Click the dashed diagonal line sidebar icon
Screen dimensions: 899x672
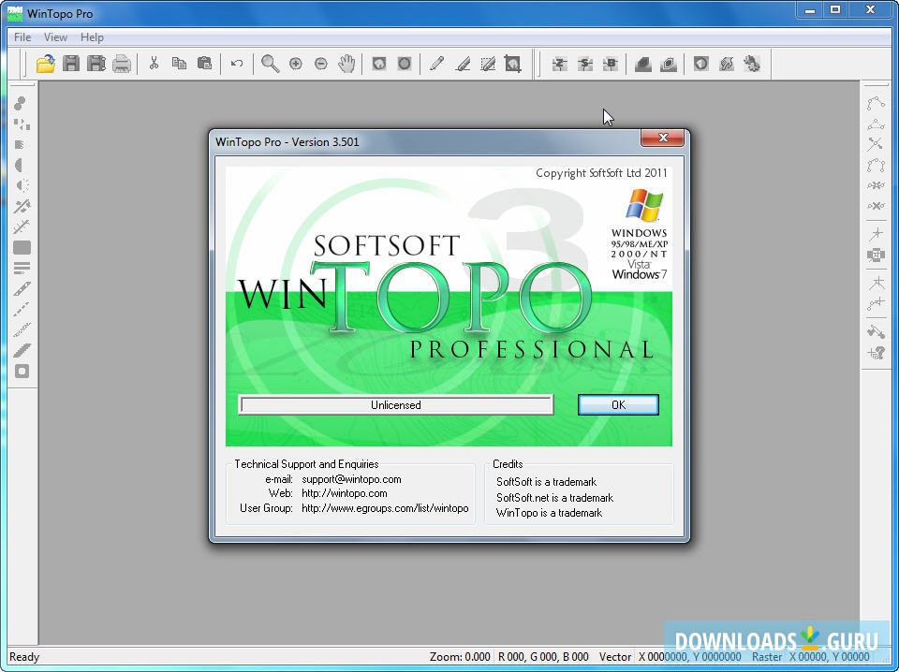click(x=22, y=310)
